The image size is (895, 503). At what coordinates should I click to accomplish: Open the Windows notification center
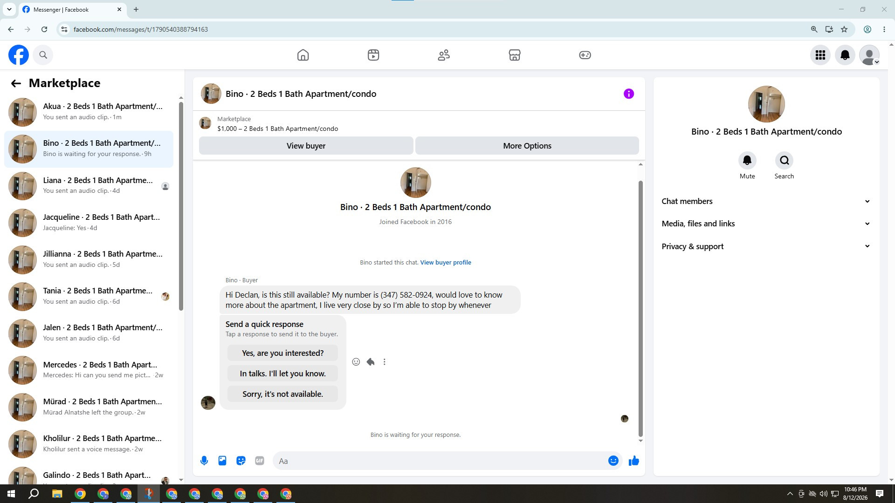[x=880, y=494]
